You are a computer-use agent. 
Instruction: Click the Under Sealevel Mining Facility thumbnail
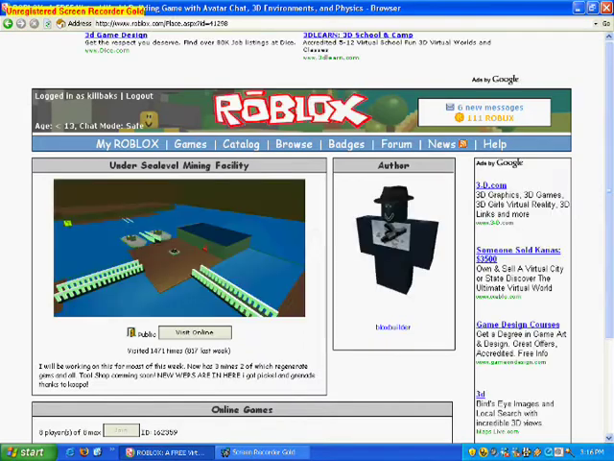point(179,248)
